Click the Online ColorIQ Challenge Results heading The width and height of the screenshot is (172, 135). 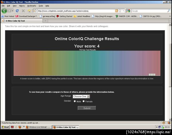87,39
